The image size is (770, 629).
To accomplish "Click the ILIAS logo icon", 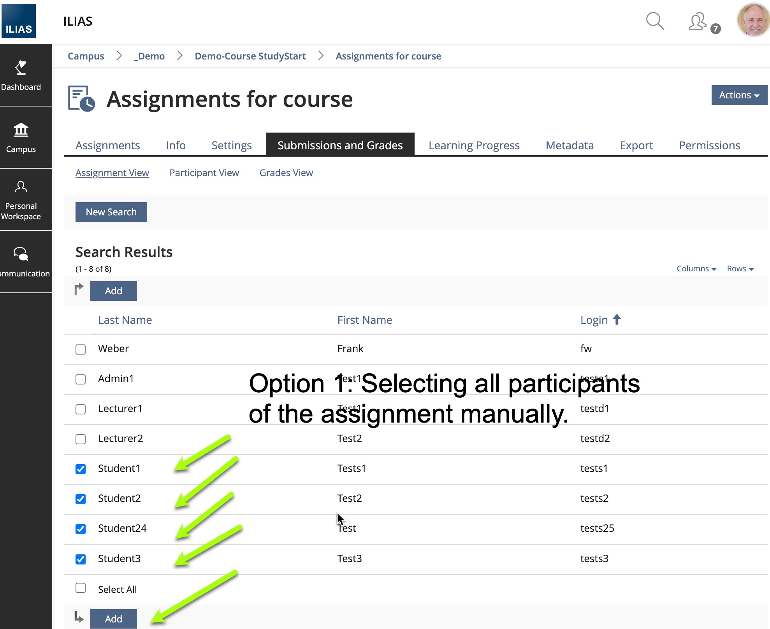I will (19, 21).
